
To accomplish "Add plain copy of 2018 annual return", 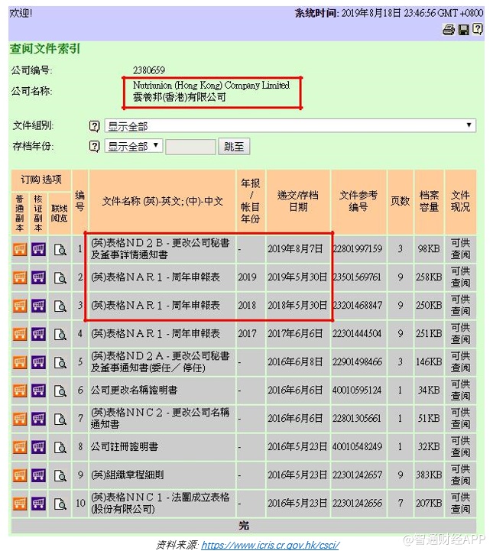I will (x=20, y=306).
